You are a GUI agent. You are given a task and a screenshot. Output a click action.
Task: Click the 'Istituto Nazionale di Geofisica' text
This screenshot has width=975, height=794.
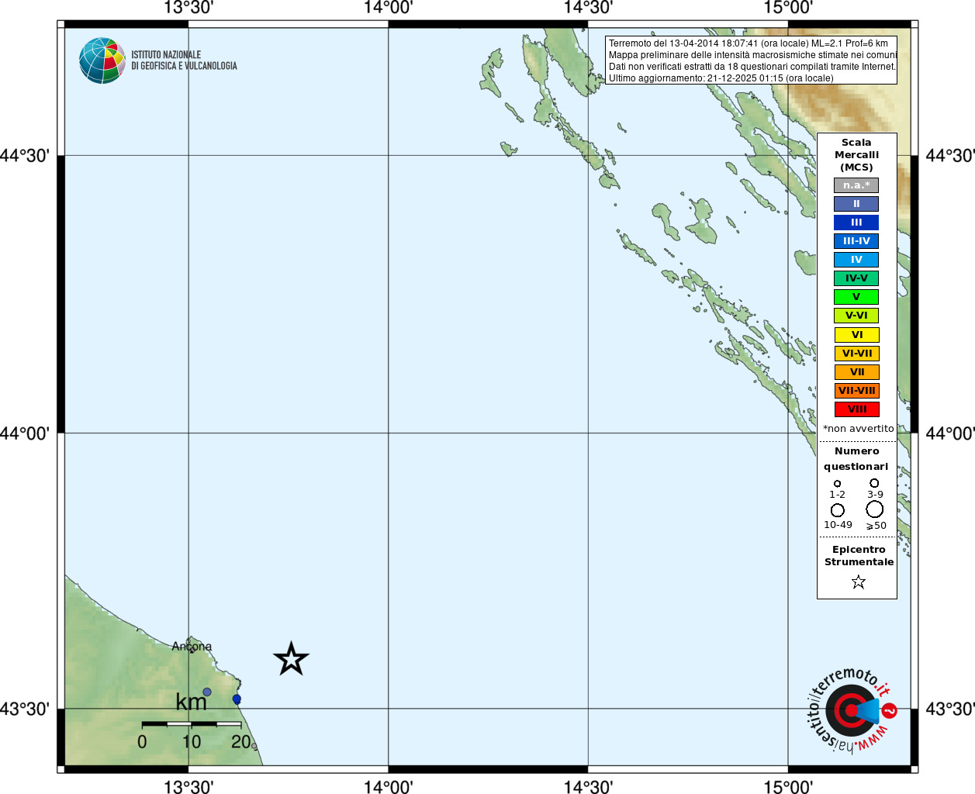pos(184,60)
